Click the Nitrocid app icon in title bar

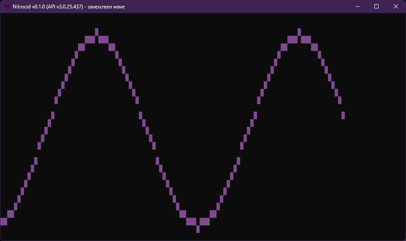(x=7, y=7)
